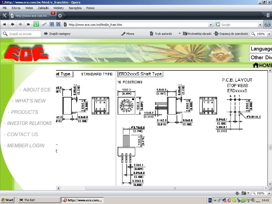
Task: Open the Narzędzia menu
Action: tap(75, 8)
